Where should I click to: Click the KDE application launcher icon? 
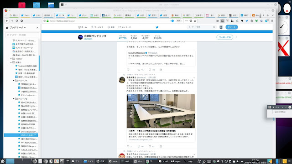pos(3,161)
